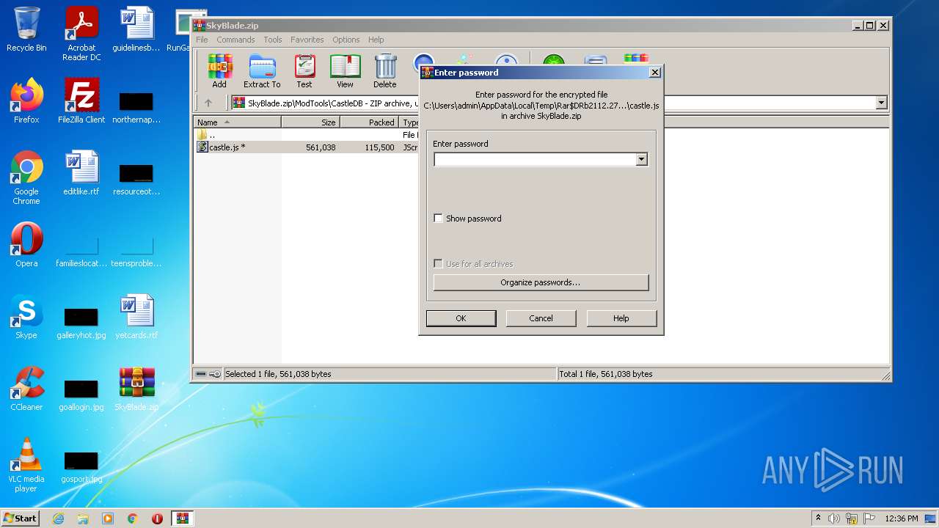Image resolution: width=939 pixels, height=528 pixels.
Task: Open the Recycle Bin desktop icon
Action: pos(26,29)
